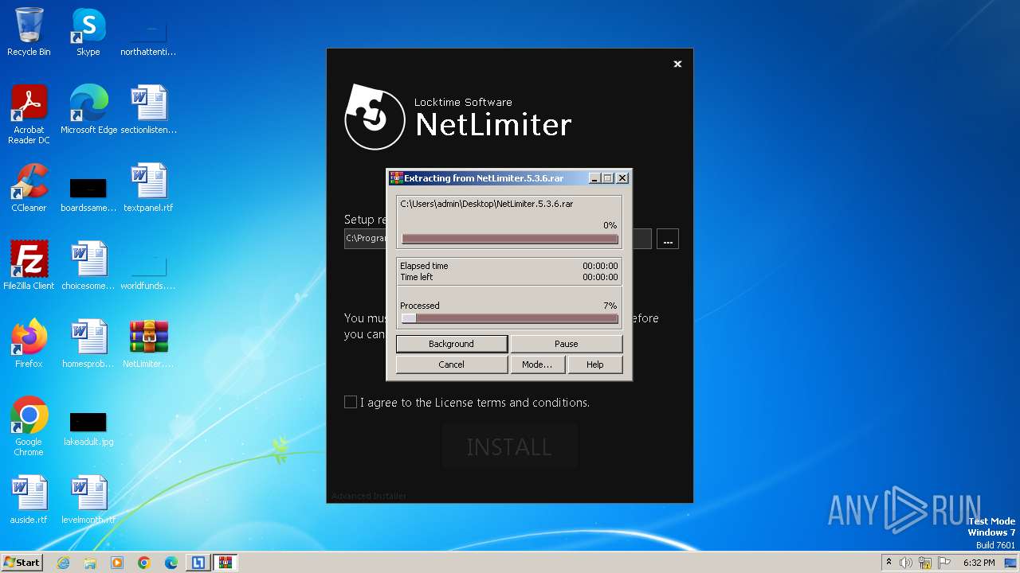Viewport: 1020px width, 573px height.
Task: Open the Skype desktop shortcut
Action: point(88,32)
